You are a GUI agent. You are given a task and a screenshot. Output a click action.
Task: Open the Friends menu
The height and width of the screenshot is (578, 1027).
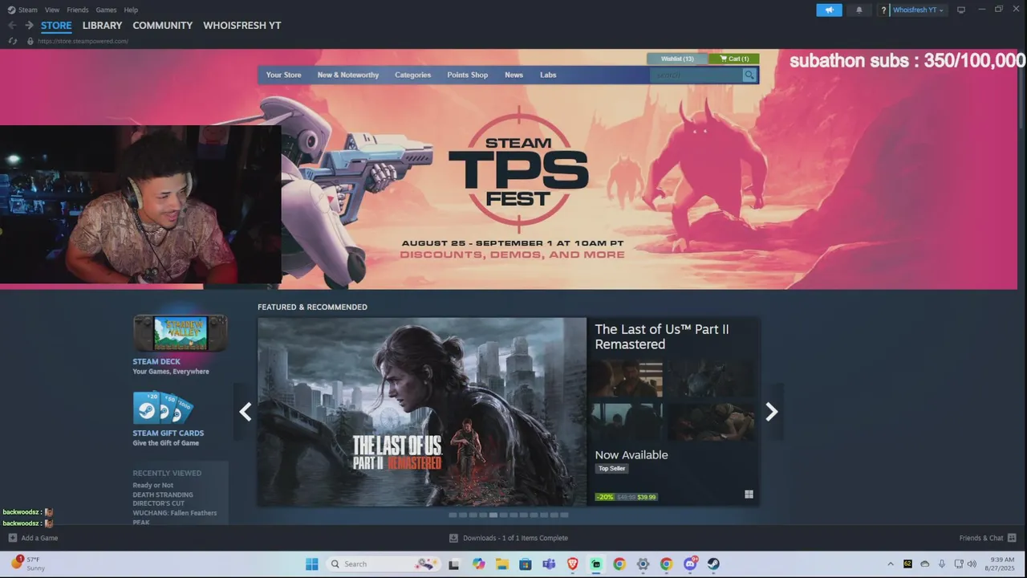(x=78, y=10)
